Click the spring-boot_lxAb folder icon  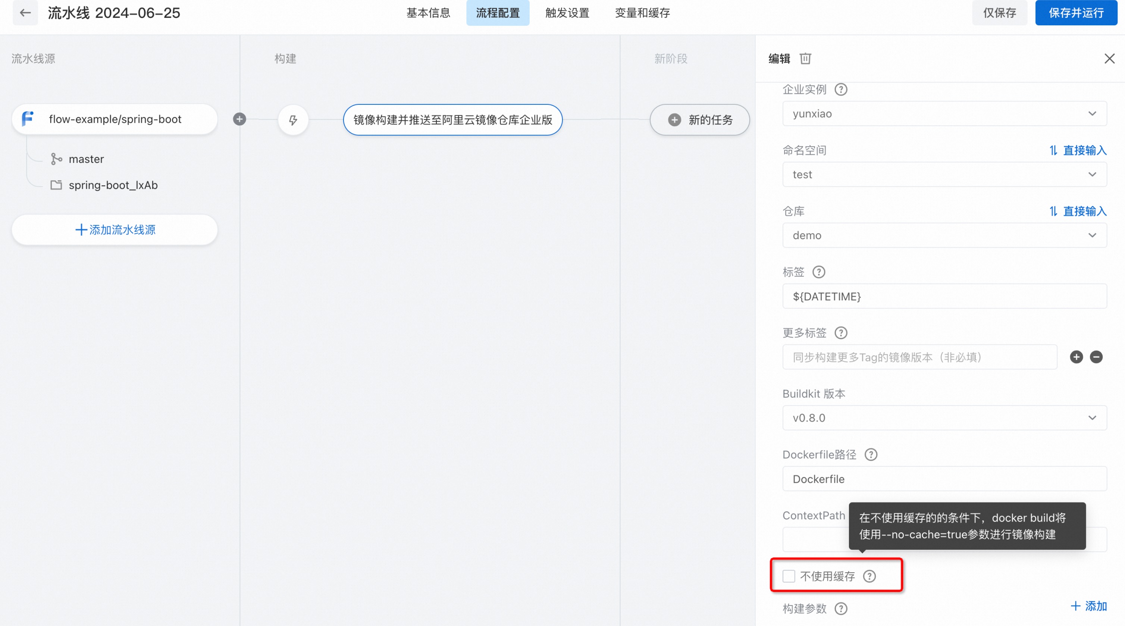56,185
